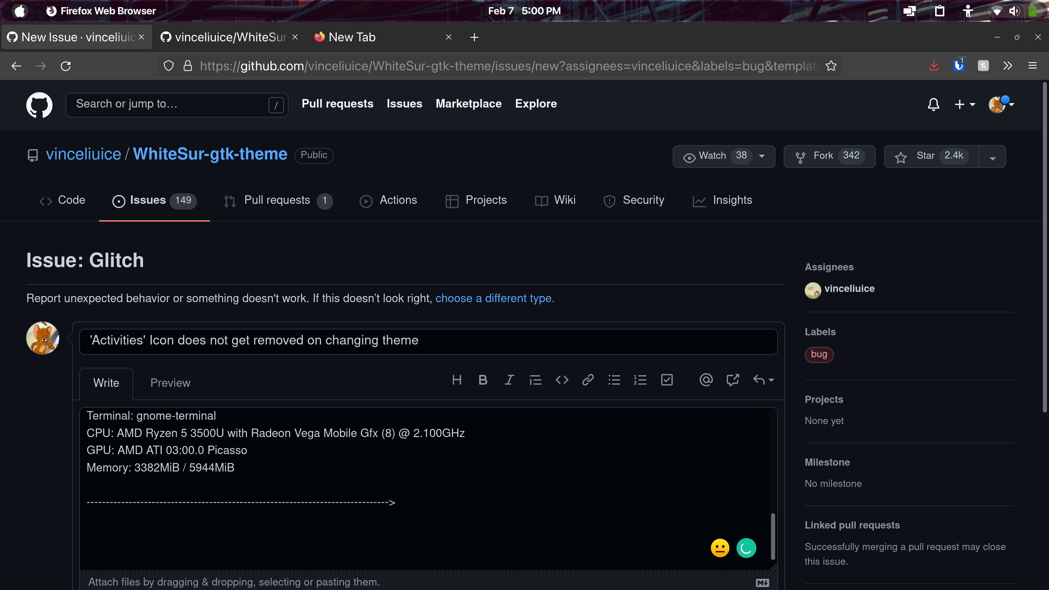Image resolution: width=1049 pixels, height=590 pixels.
Task: Show more tools overflow chevron
Action: (1007, 66)
